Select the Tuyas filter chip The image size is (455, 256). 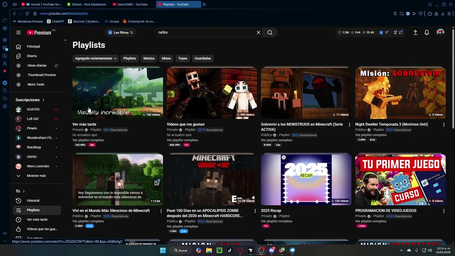[x=183, y=58]
